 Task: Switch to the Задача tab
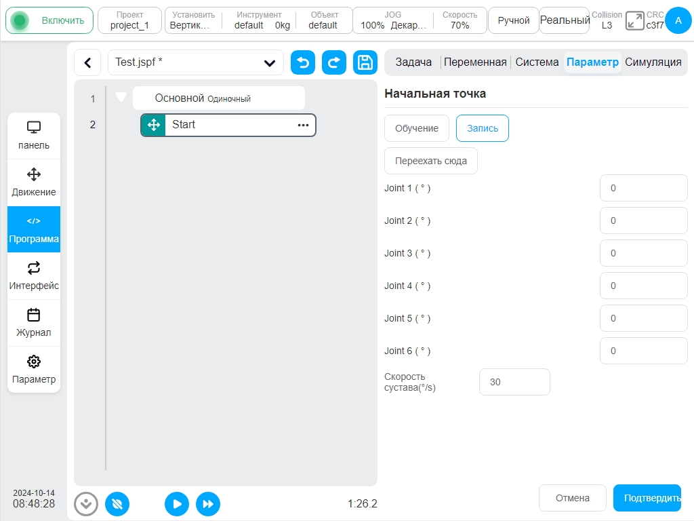(413, 62)
